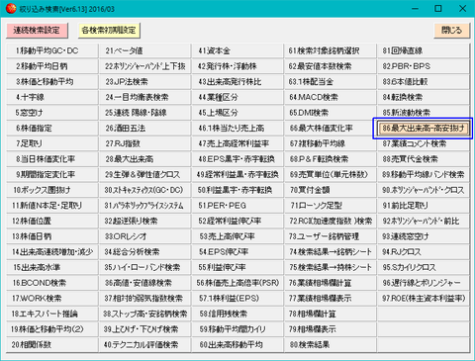The width and height of the screenshot is (475, 361).
Task: Open 48 EPS黒字・赤字転換
Action: [x=237, y=159]
